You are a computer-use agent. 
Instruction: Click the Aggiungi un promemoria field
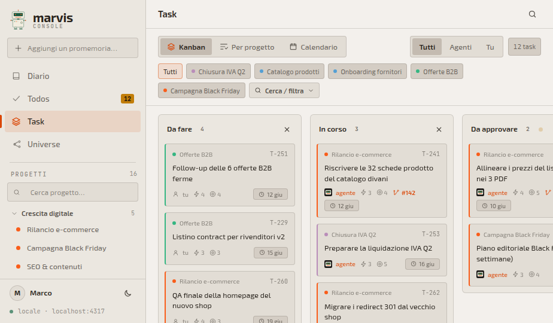[72, 48]
